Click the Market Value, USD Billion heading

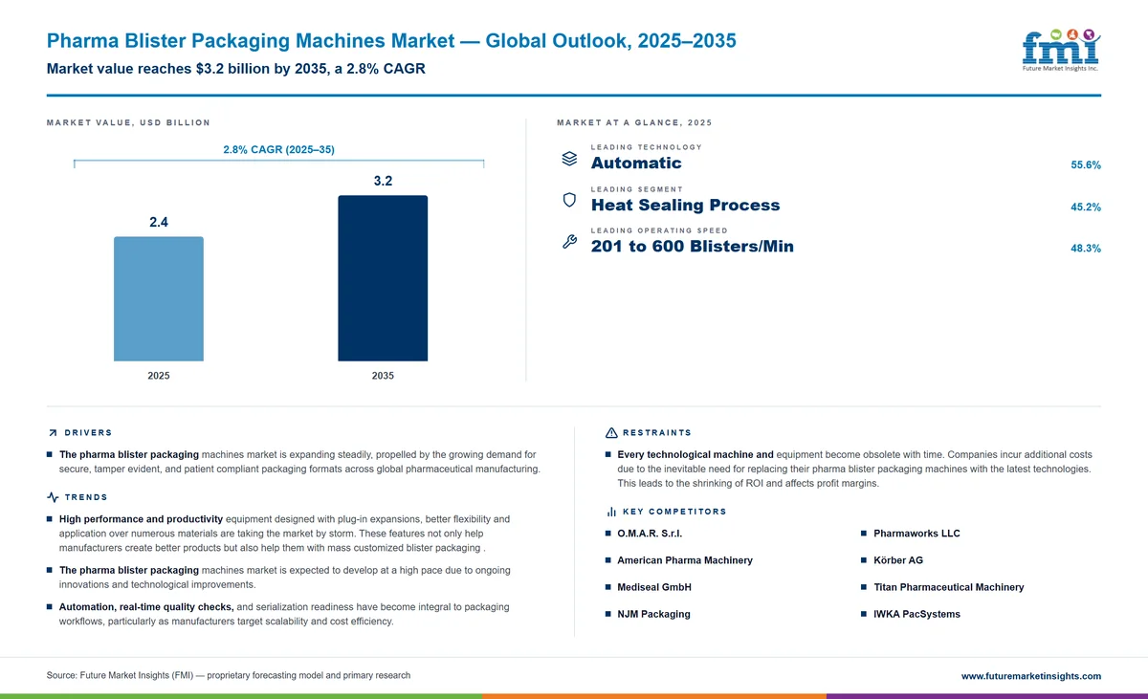[128, 122]
